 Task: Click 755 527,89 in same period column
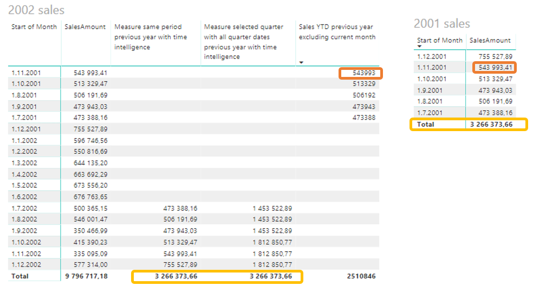[x=180, y=264]
